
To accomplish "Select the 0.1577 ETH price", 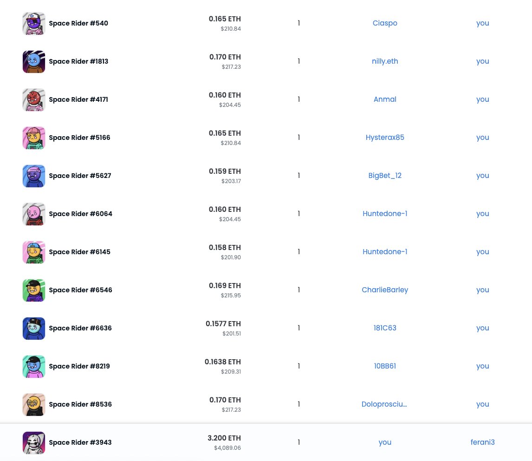I will [x=223, y=324].
